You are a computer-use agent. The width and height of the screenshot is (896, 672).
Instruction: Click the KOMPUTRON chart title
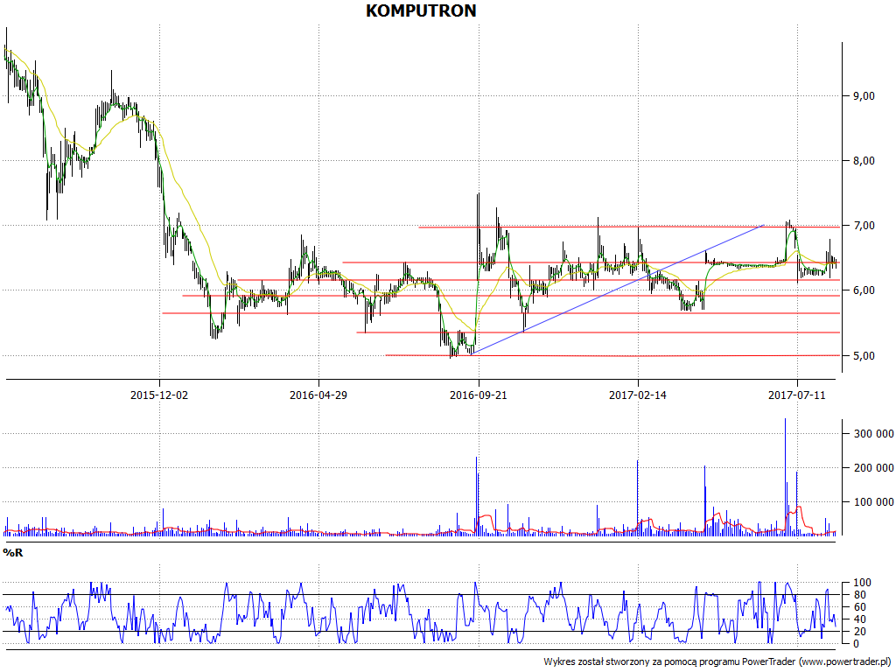421,10
